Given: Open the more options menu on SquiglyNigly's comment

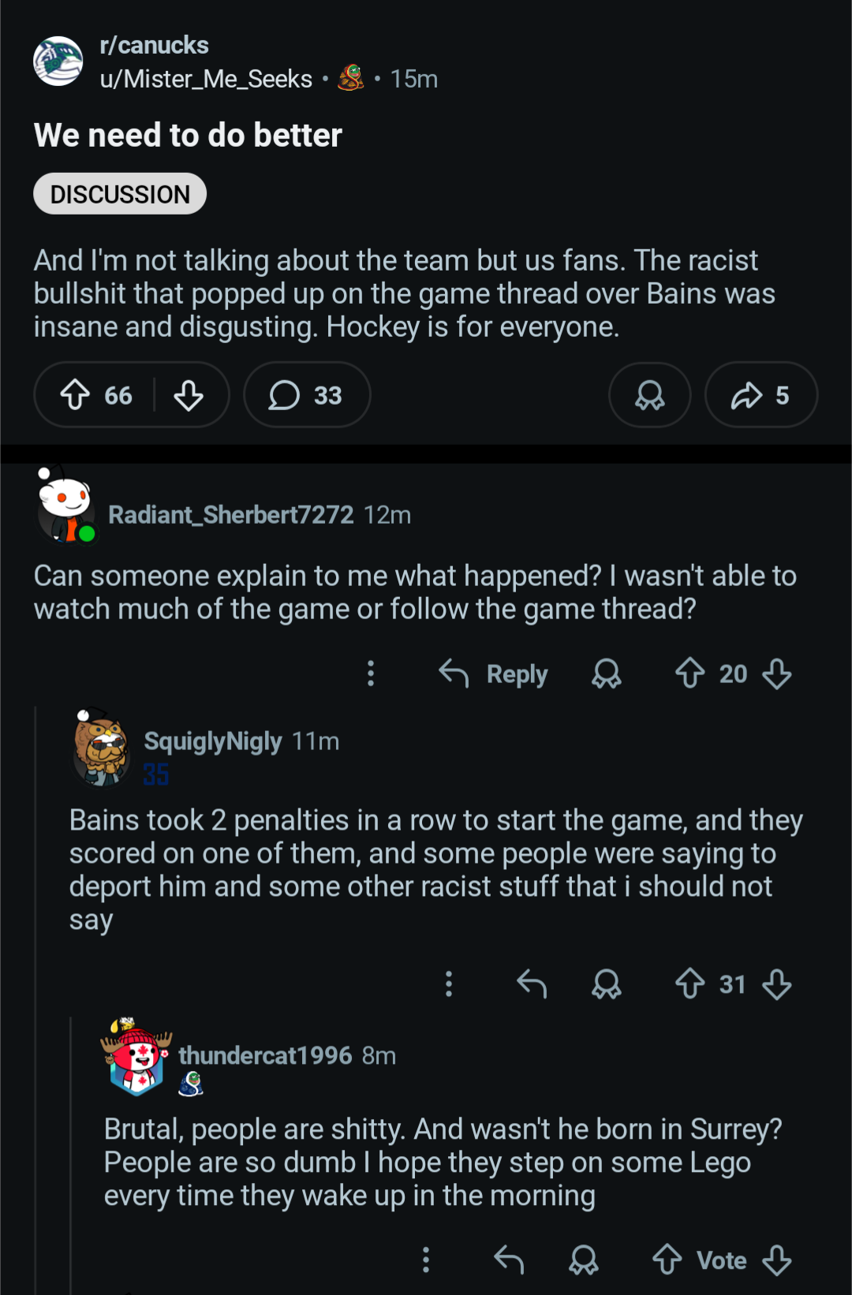Looking at the screenshot, I should coord(449,983).
